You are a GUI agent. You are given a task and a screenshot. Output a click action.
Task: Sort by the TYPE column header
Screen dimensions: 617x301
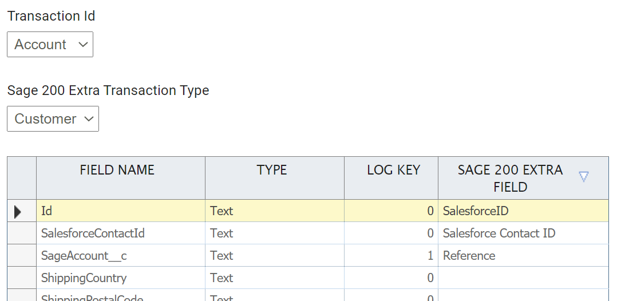click(x=272, y=170)
